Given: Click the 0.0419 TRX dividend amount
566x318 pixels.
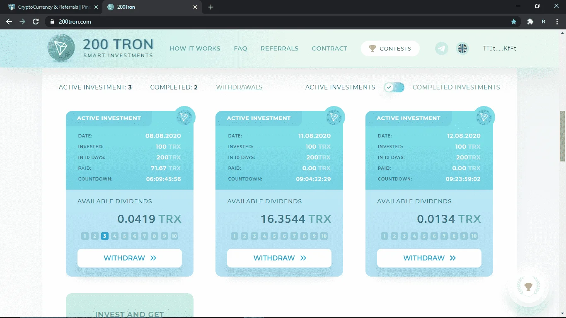Looking at the screenshot, I should coord(150,219).
